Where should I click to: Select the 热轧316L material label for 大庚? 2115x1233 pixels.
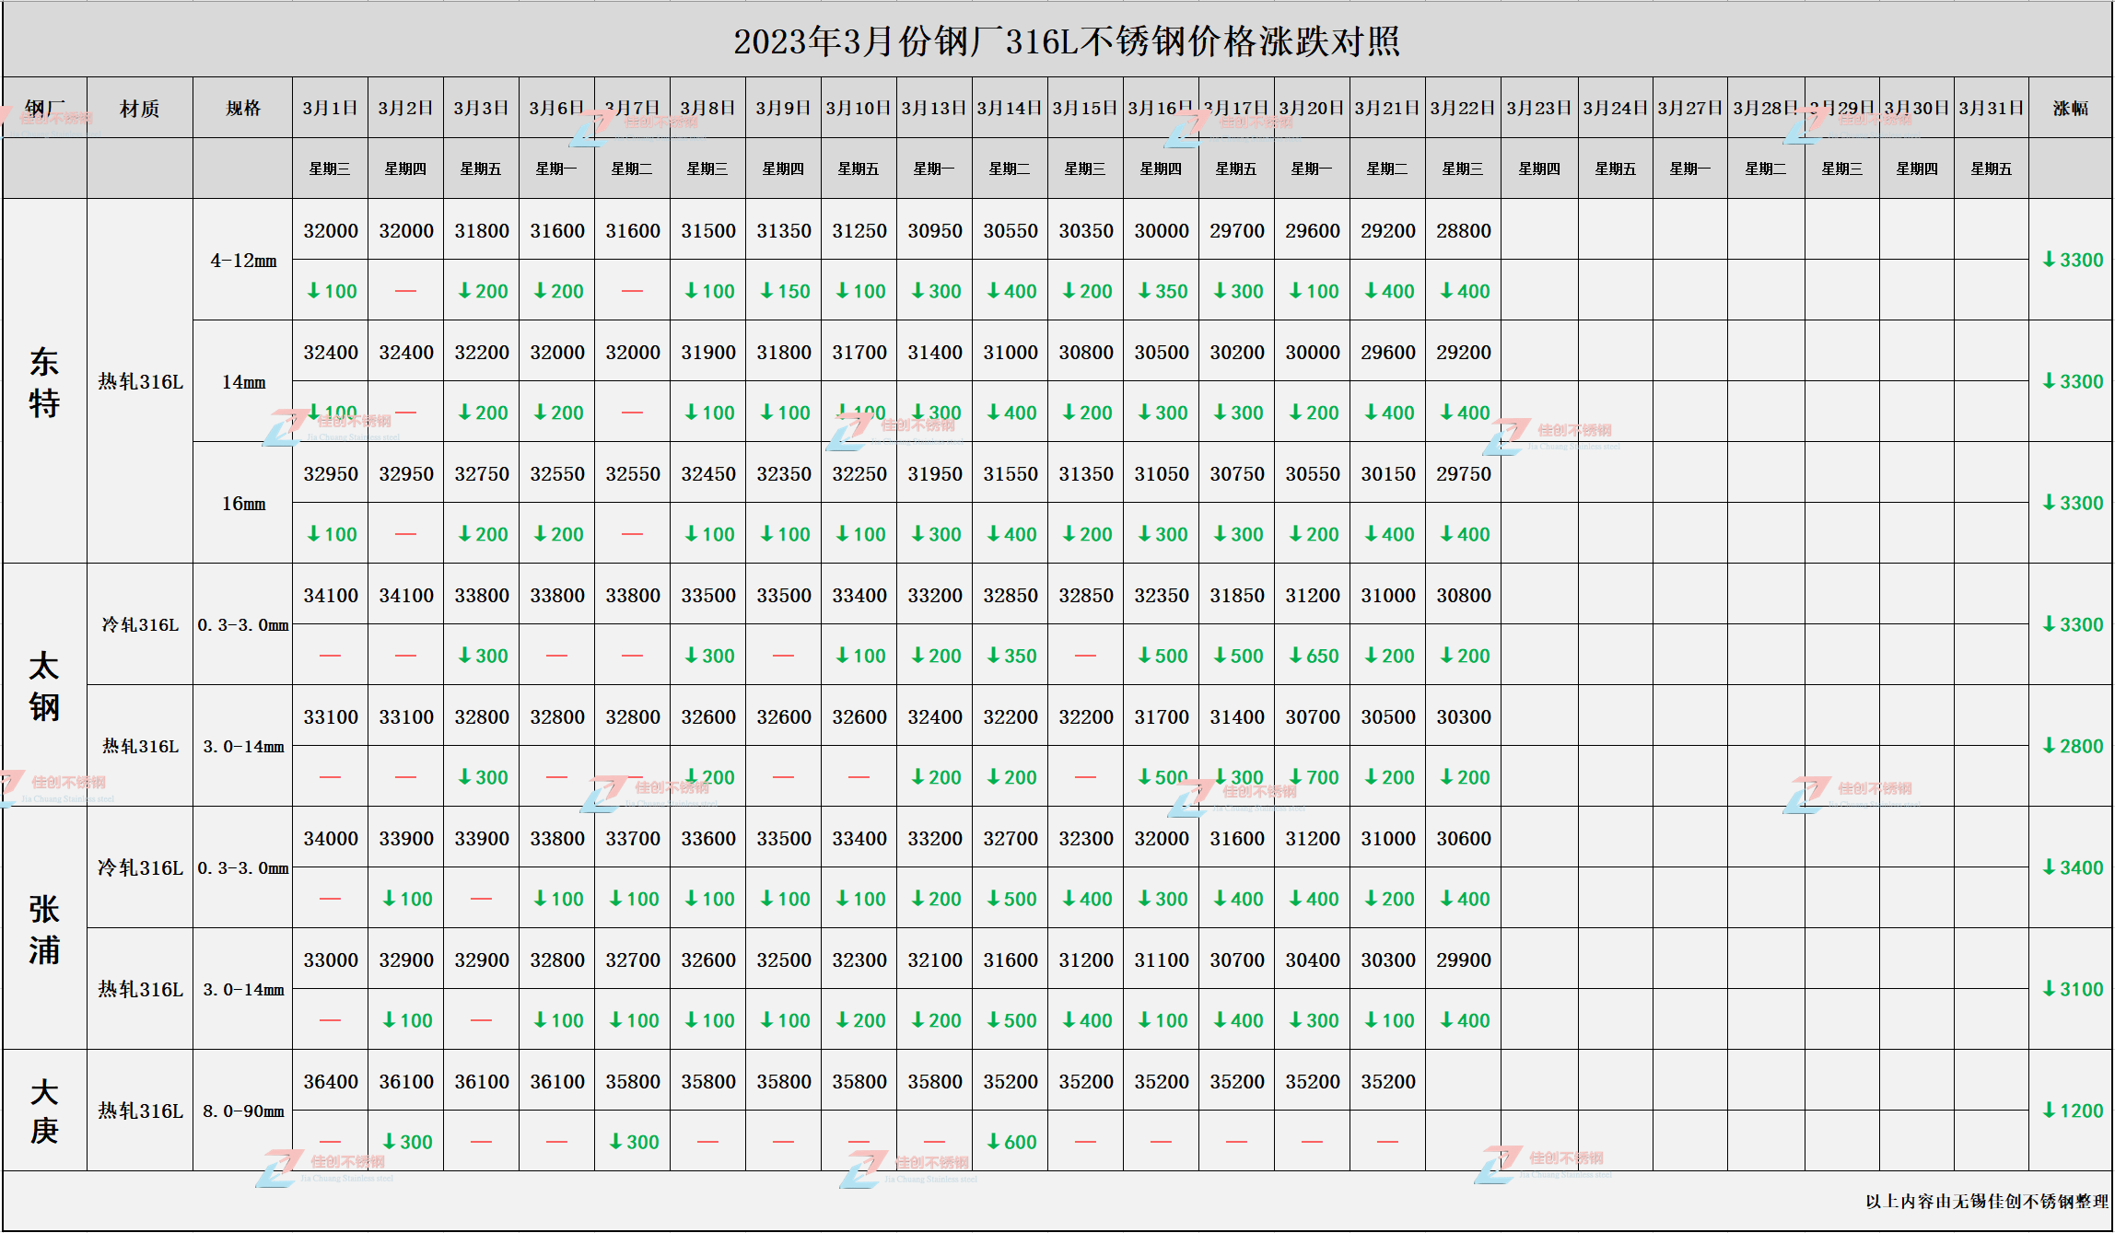click(x=138, y=1111)
